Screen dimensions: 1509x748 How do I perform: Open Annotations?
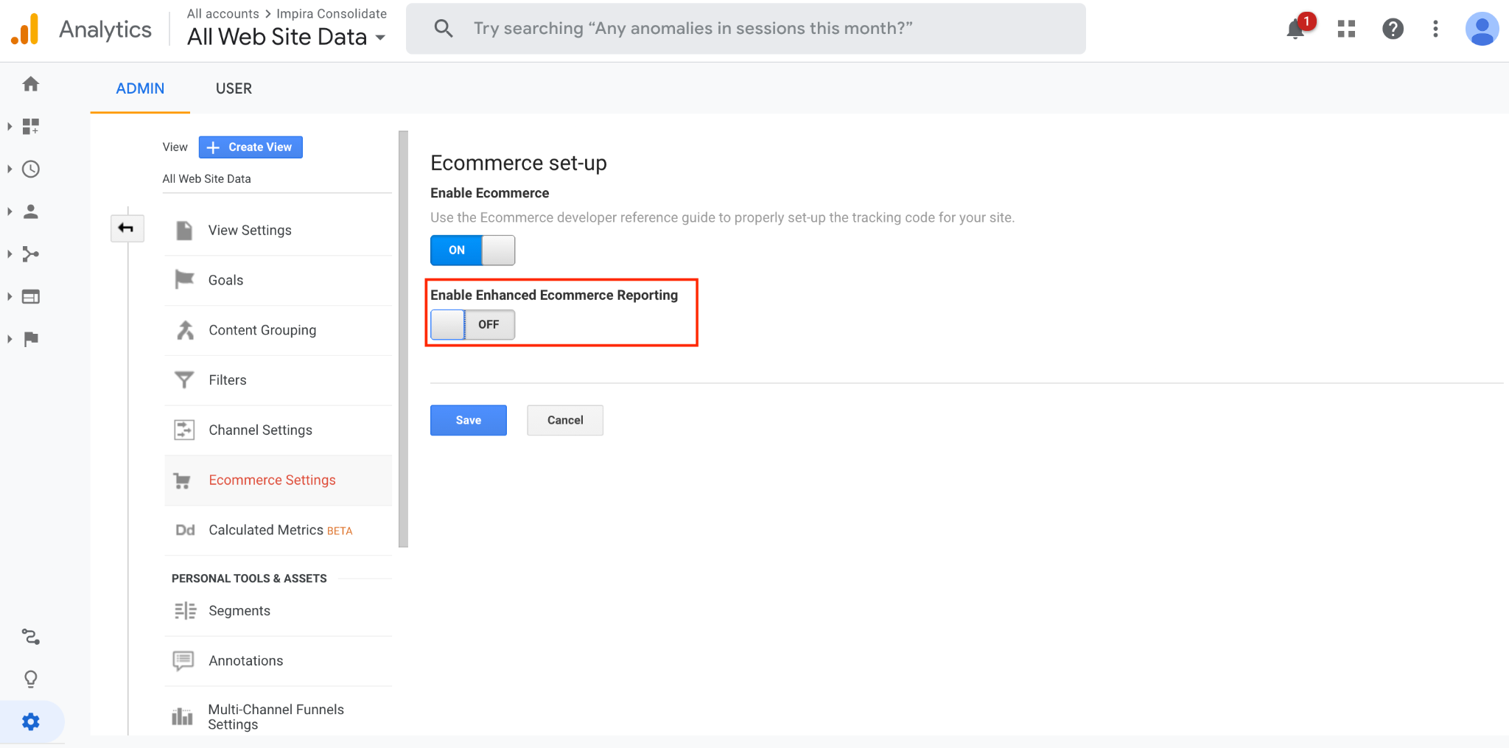[x=279, y=661]
